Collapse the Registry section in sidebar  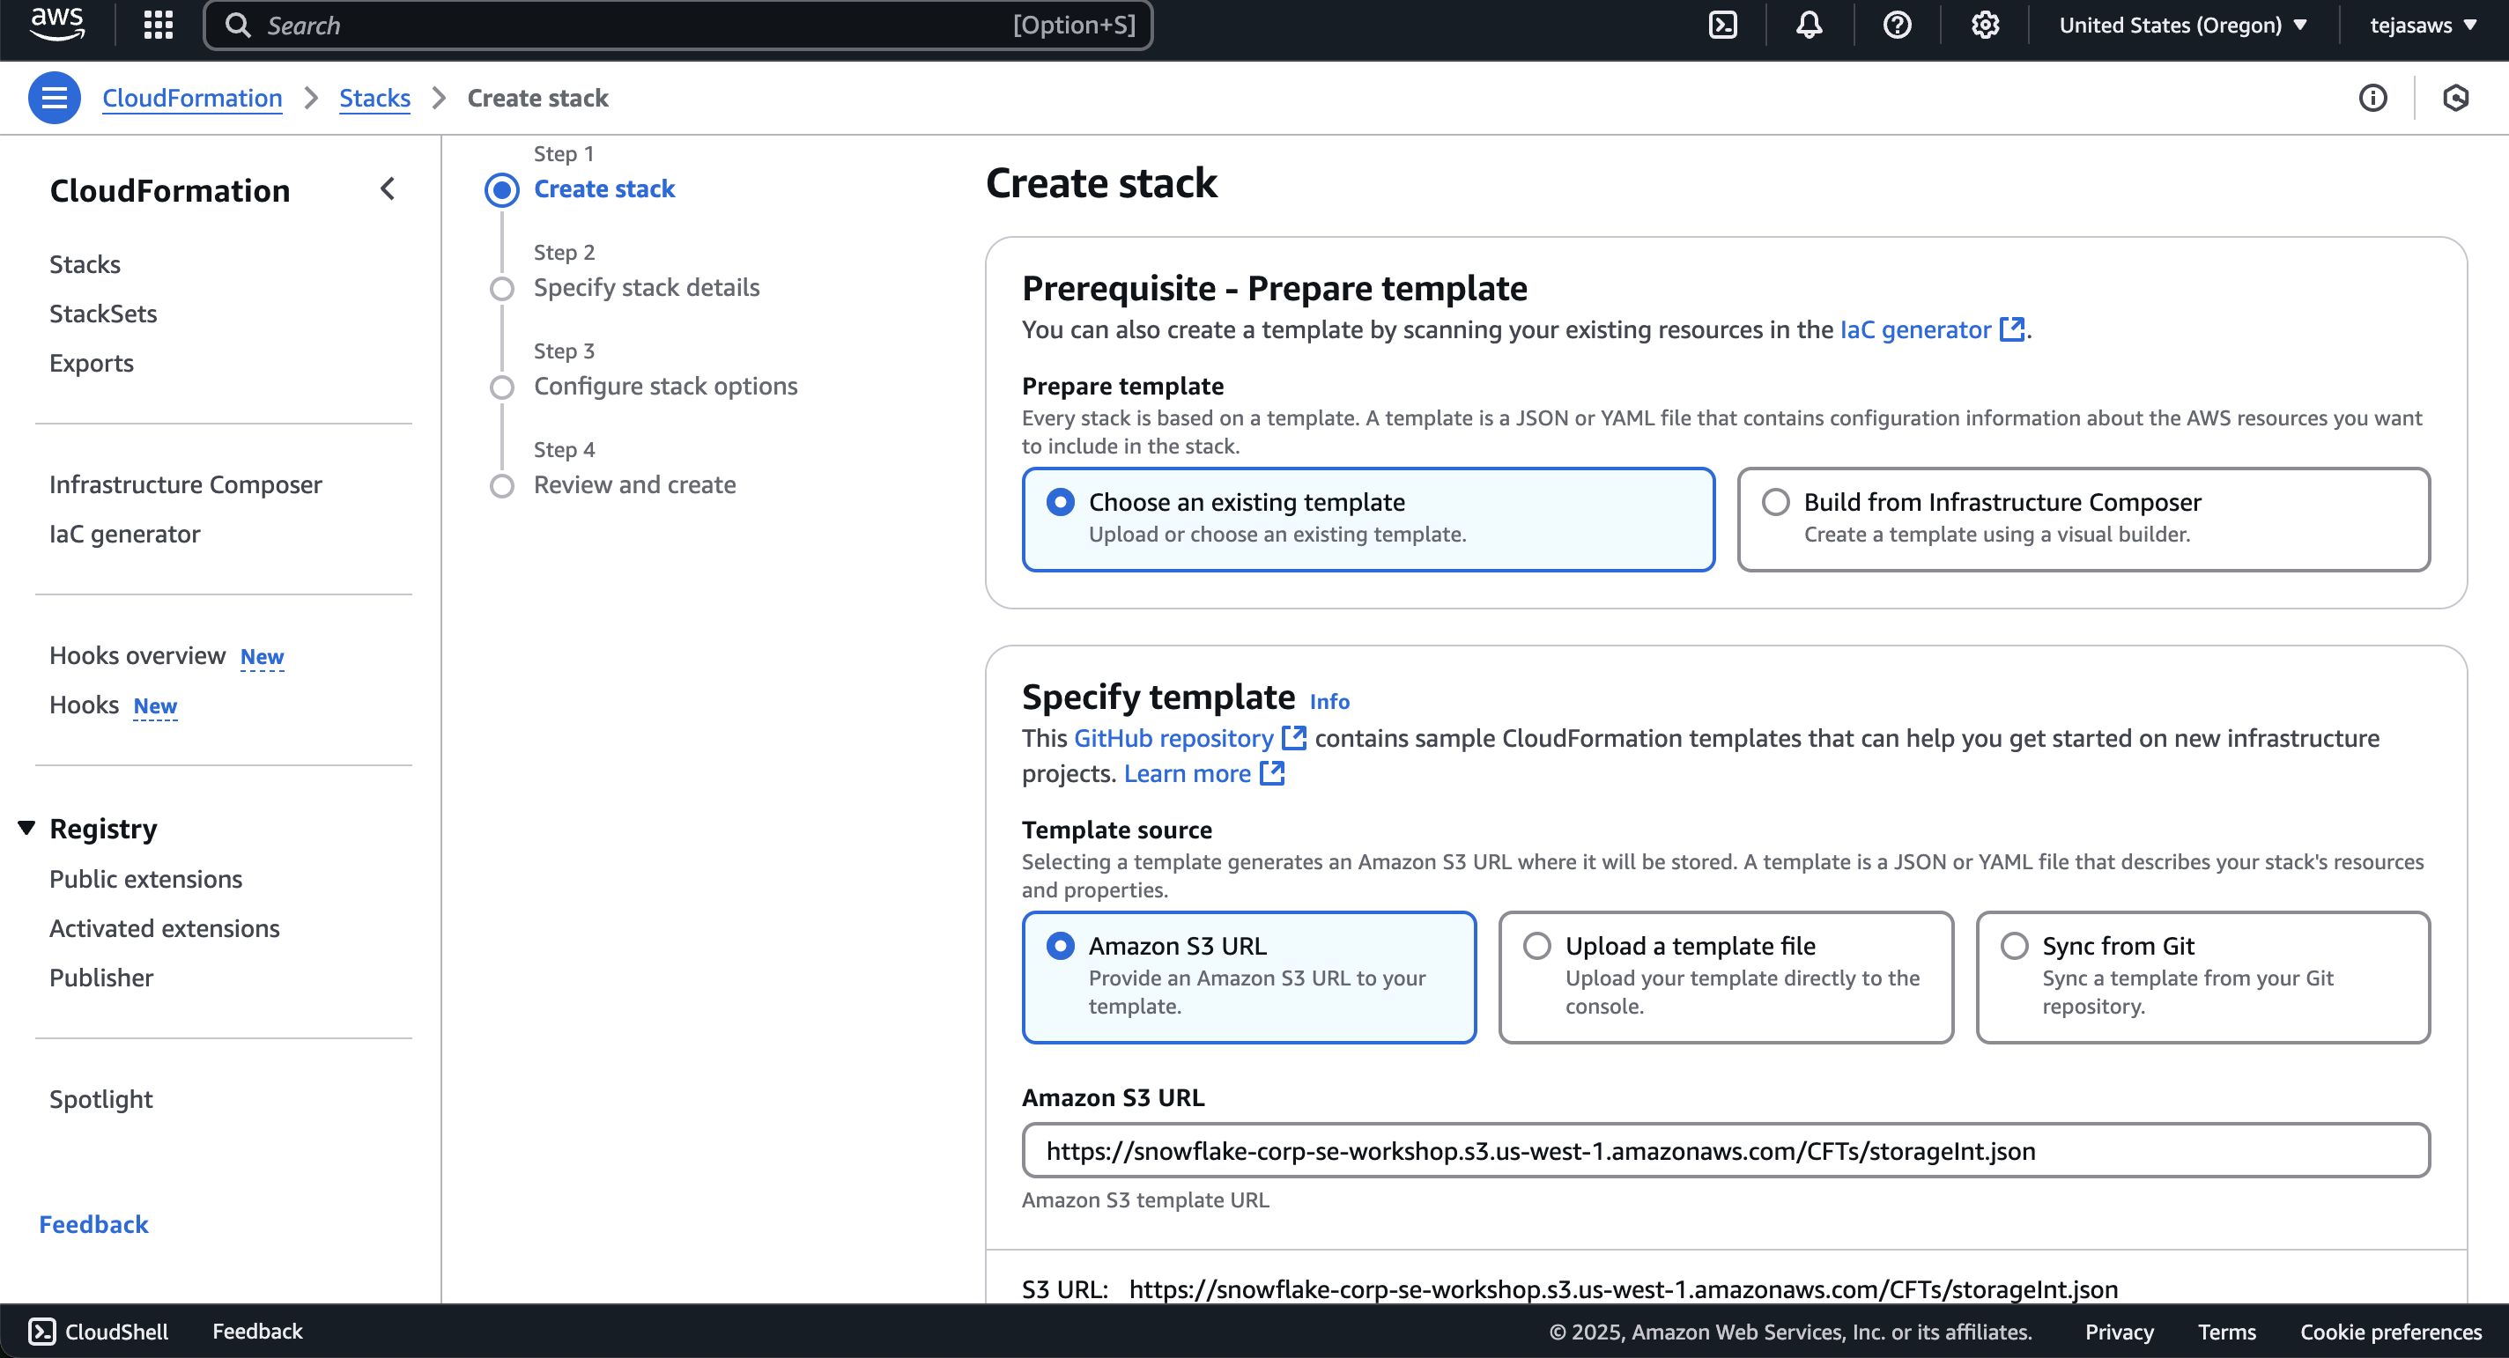pos(26,829)
